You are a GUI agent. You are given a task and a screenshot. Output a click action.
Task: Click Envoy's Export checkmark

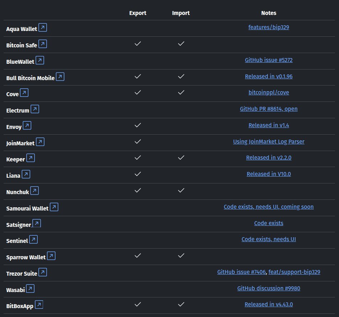tap(138, 125)
